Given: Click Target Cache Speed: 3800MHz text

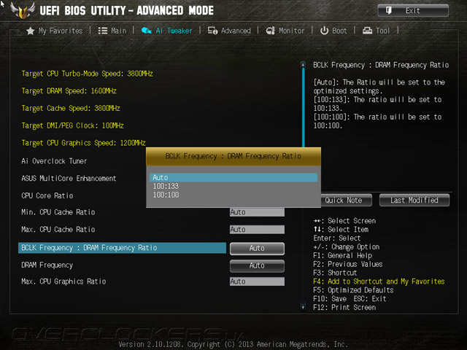Looking at the screenshot, I should (x=71, y=109).
